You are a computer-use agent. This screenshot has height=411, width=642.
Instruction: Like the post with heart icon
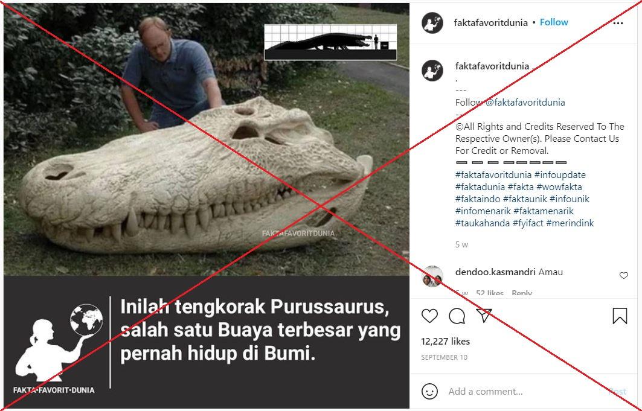(429, 316)
